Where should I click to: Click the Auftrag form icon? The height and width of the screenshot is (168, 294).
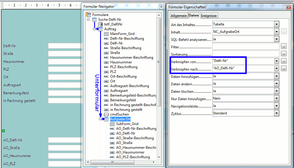(100, 29)
